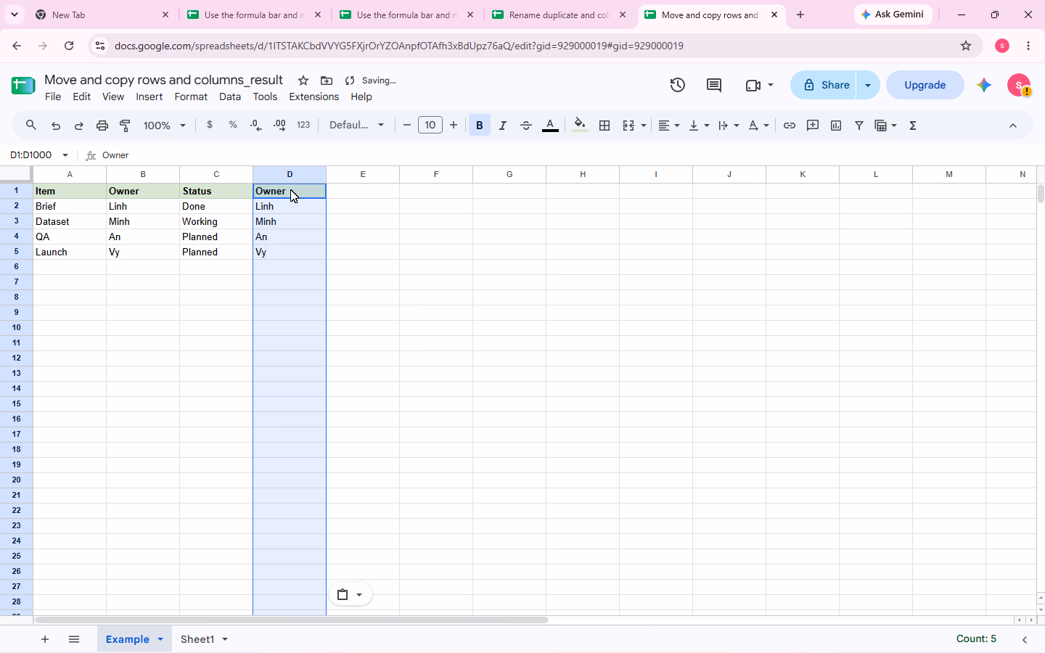Open the zoom 100% dropdown
The height and width of the screenshot is (653, 1045).
pyautogui.click(x=165, y=126)
